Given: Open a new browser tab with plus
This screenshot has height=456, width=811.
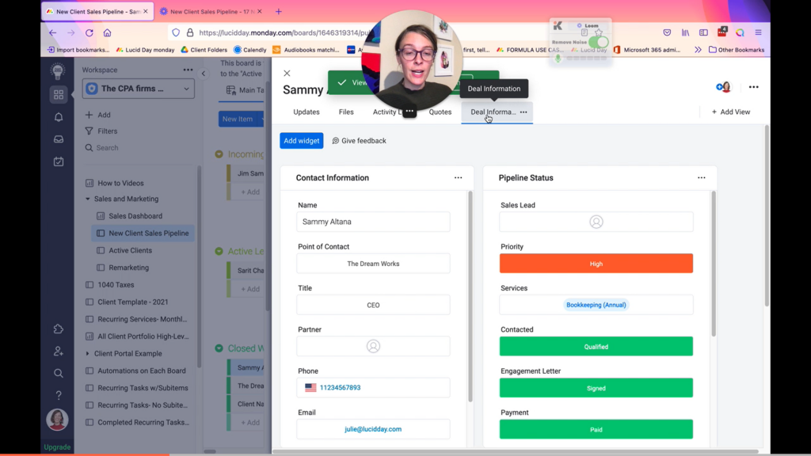Looking at the screenshot, I should click(x=278, y=11).
